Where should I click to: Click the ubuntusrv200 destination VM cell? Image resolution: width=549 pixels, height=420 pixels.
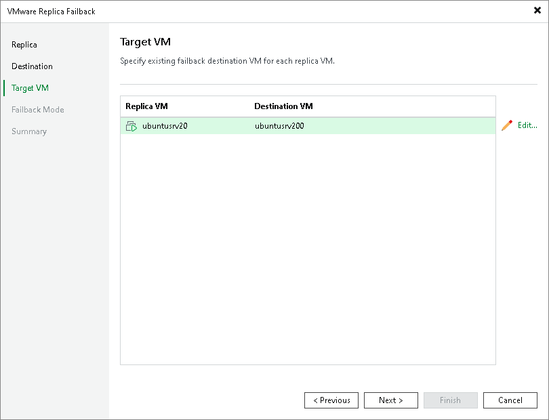[x=279, y=126]
